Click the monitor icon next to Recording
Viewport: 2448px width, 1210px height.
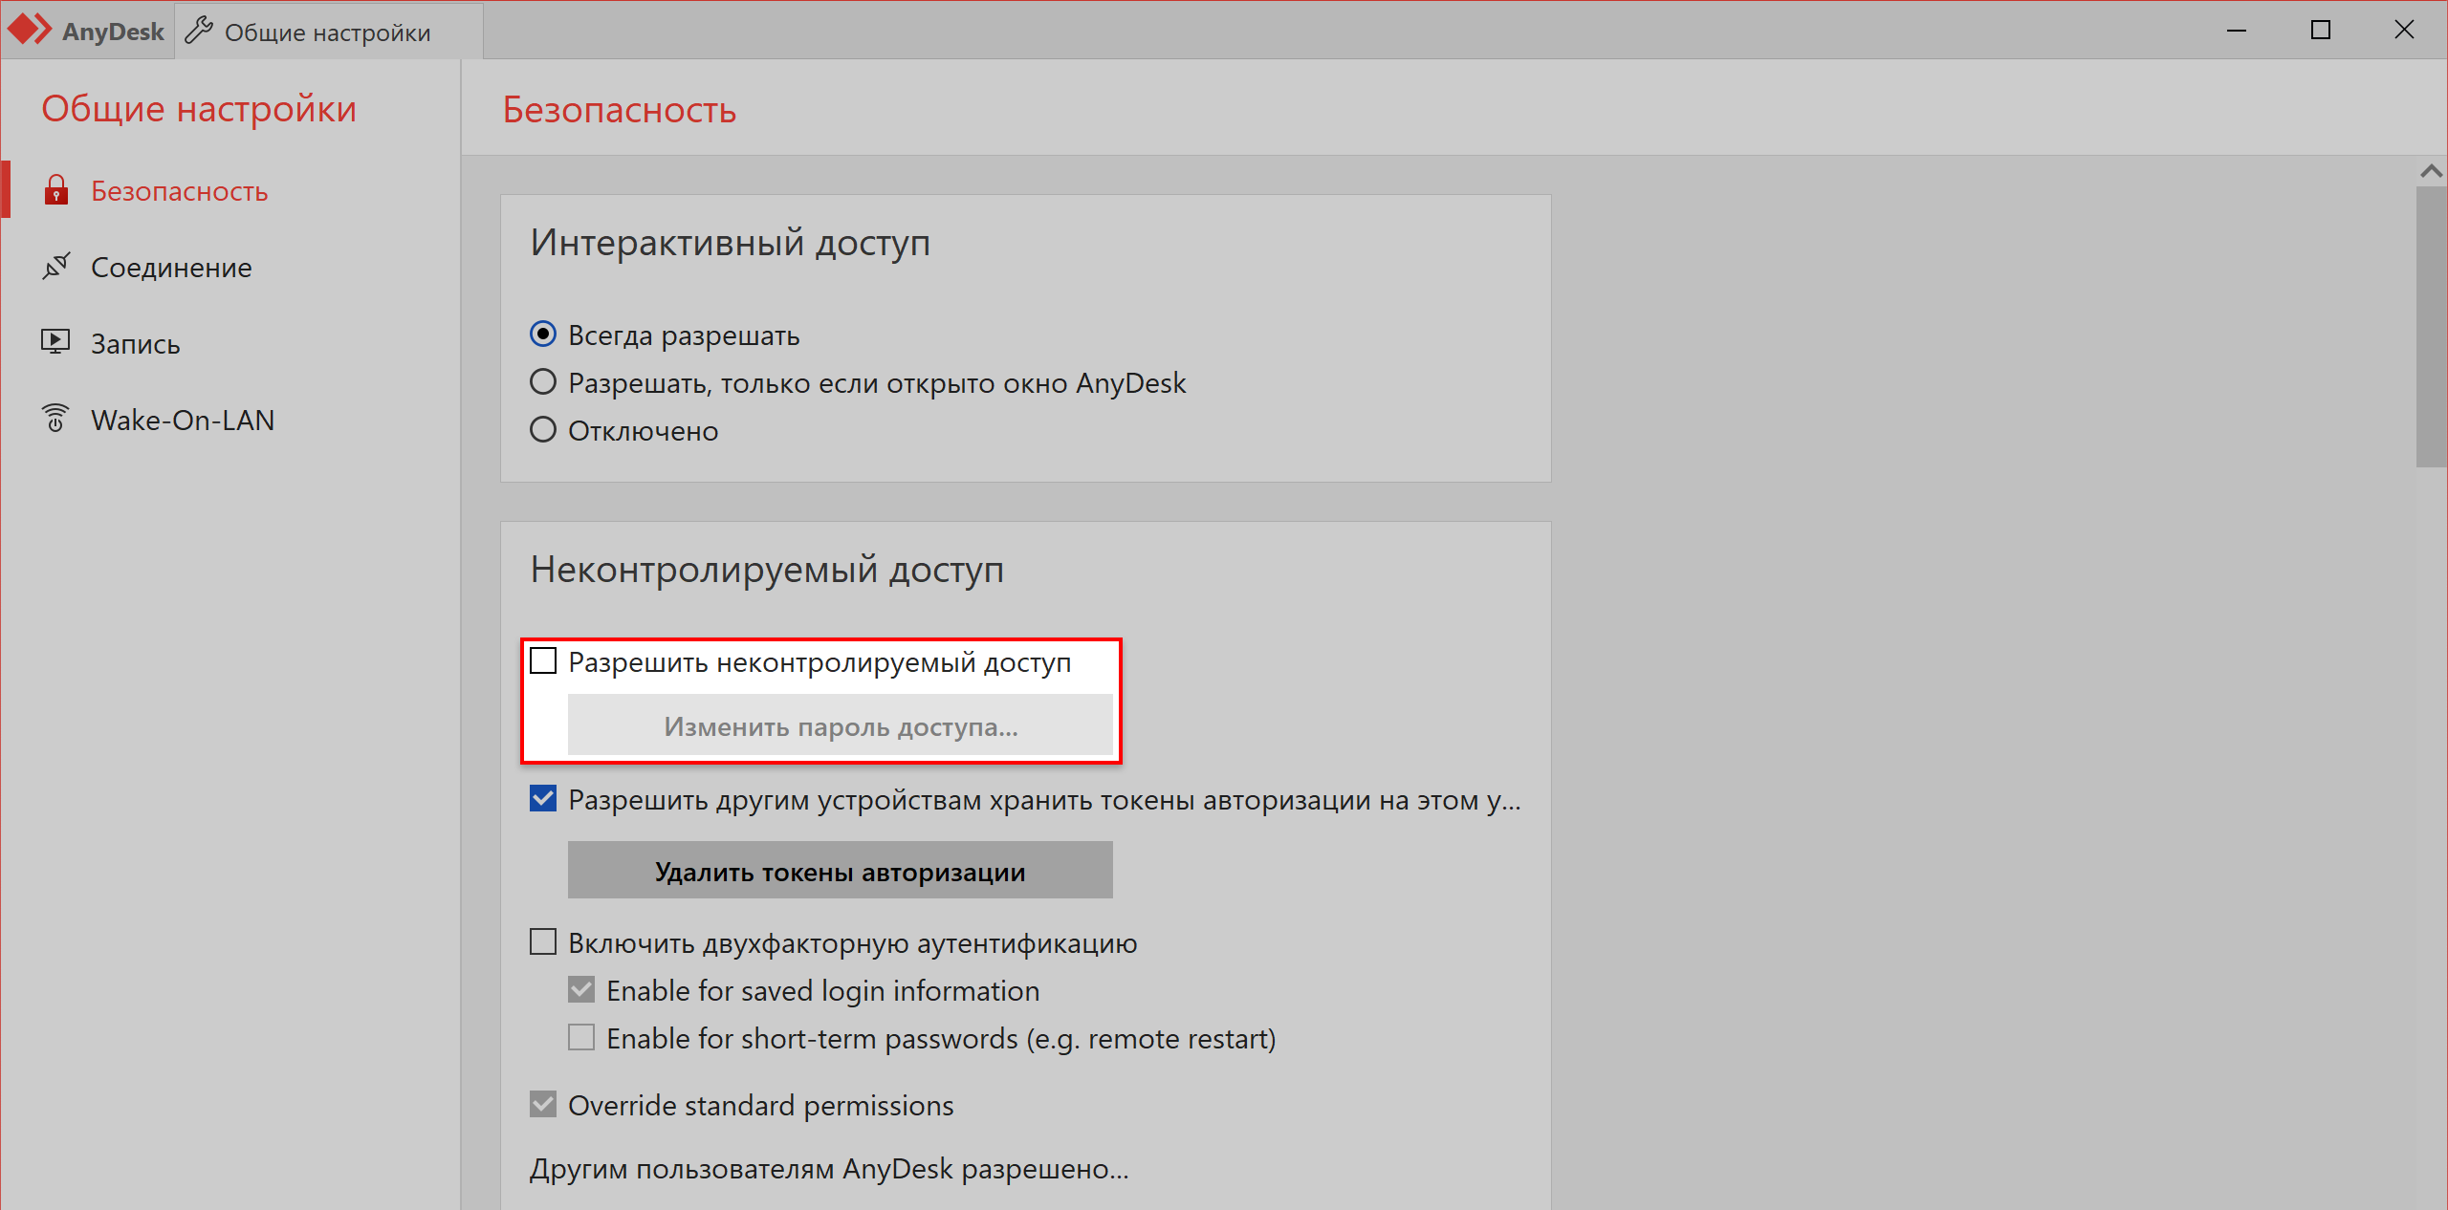[56, 342]
